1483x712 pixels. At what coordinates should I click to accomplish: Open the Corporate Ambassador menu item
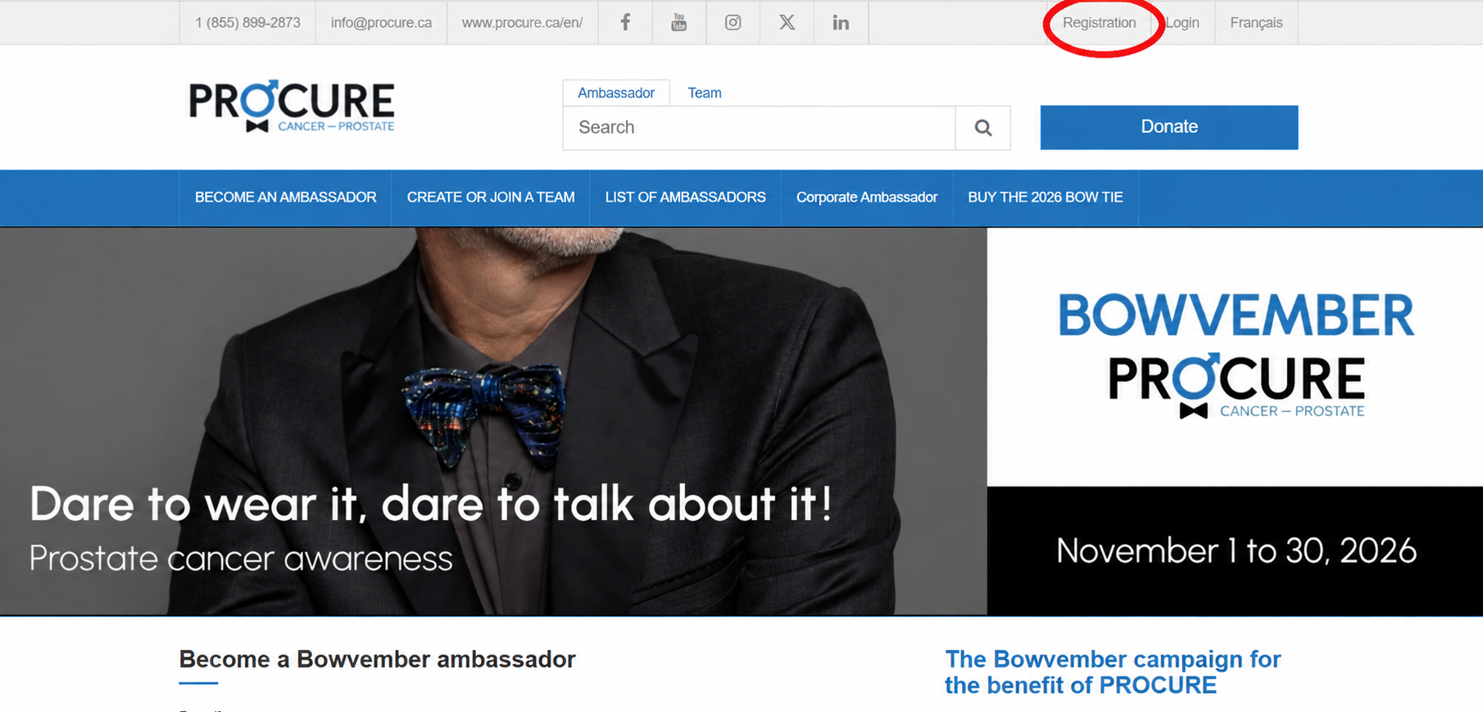pos(867,197)
